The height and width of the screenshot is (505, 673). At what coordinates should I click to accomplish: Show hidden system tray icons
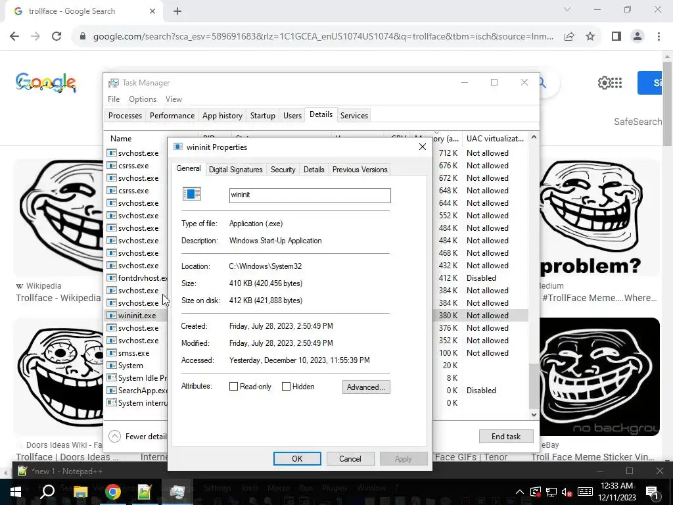[x=519, y=492]
